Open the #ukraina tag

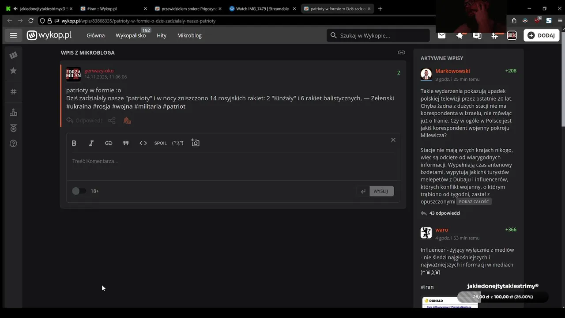(x=79, y=106)
